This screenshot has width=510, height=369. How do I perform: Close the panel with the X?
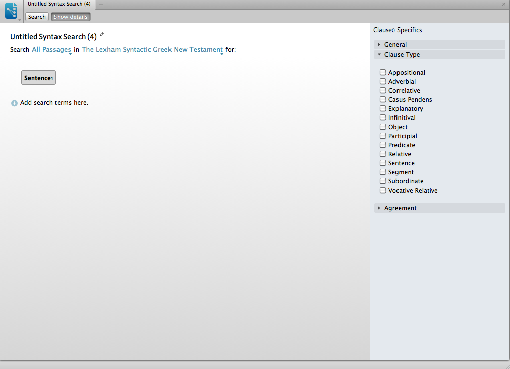point(504,4)
